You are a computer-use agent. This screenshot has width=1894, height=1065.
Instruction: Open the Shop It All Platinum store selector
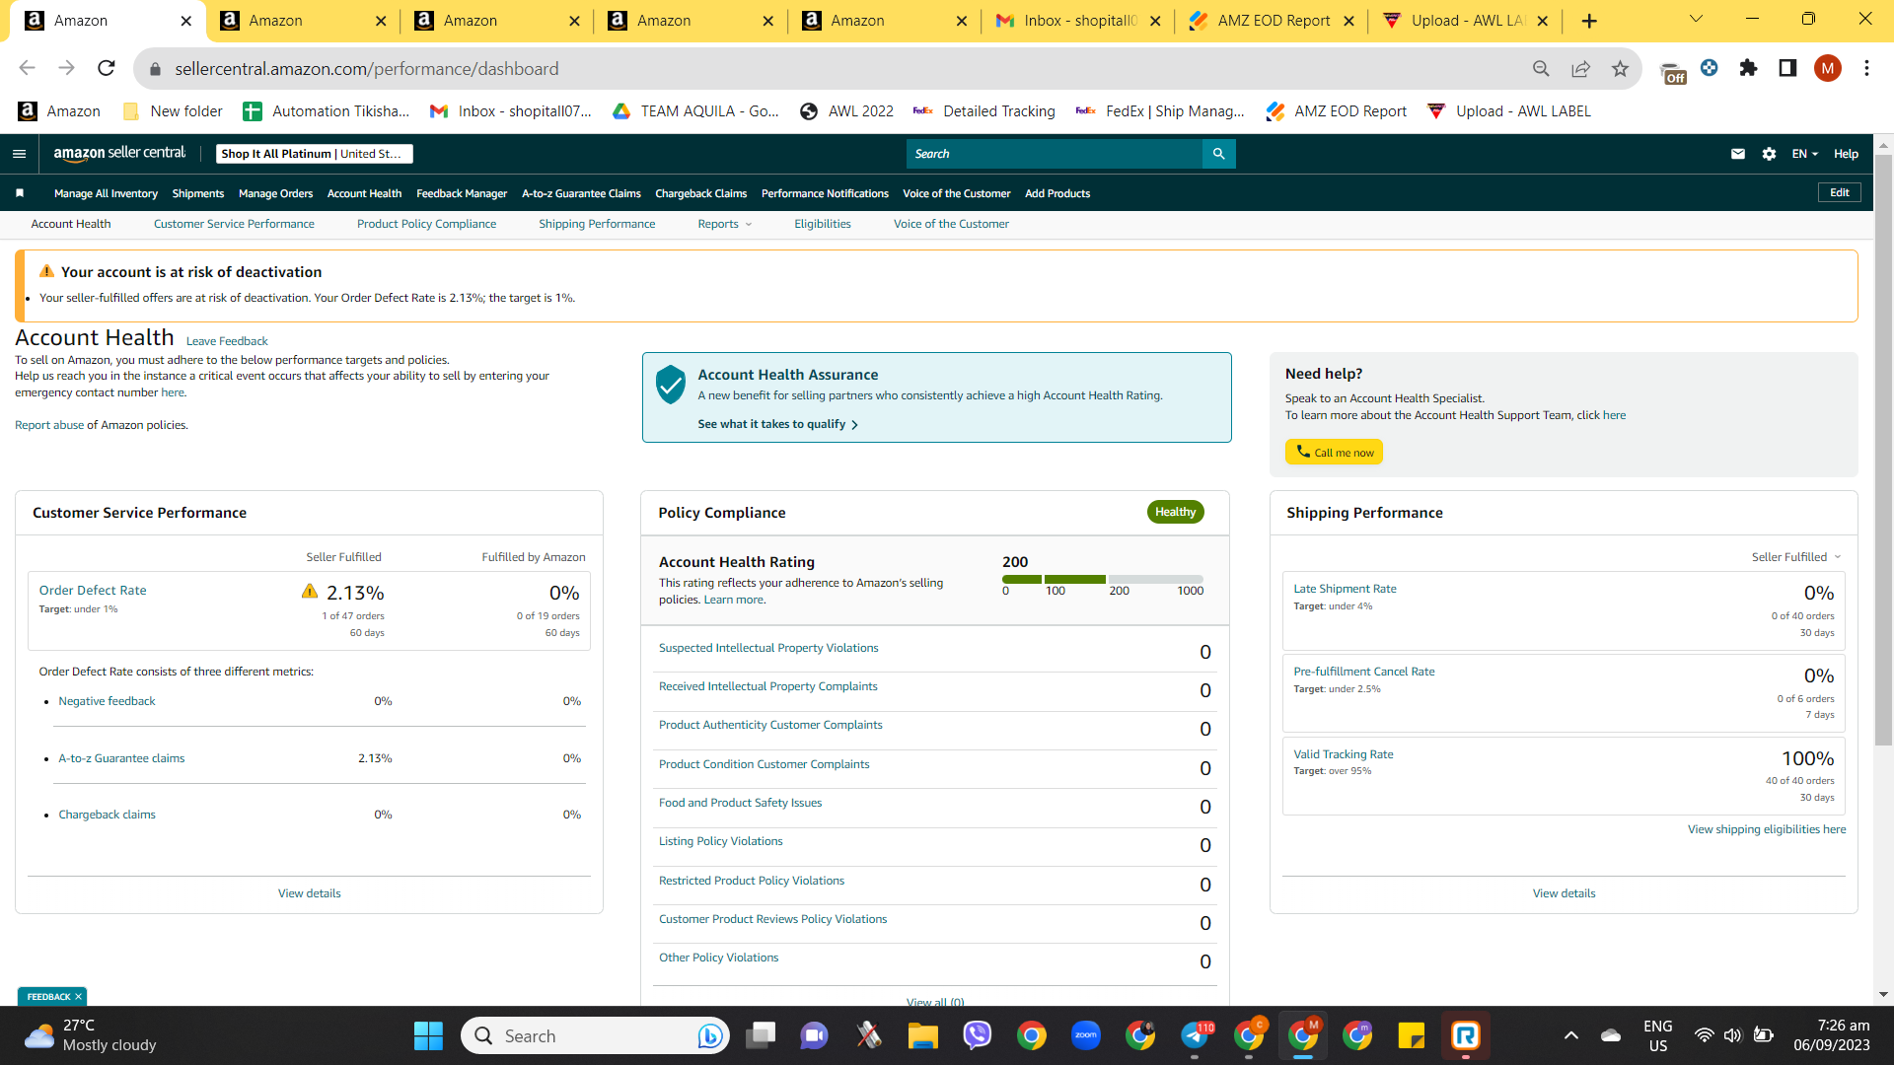(x=314, y=154)
